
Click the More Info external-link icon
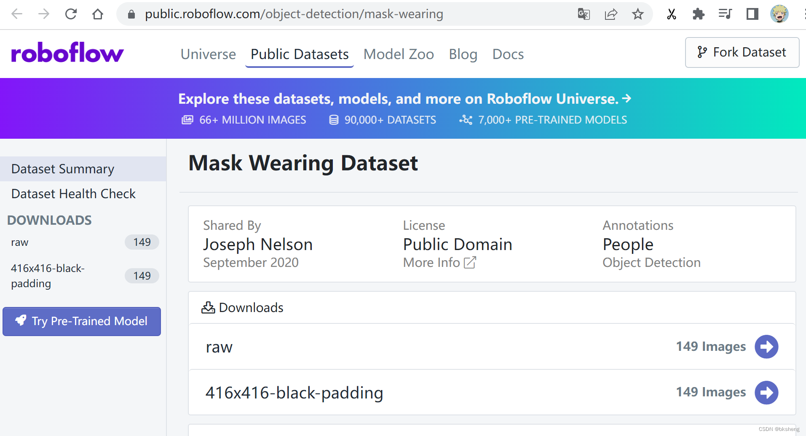click(x=470, y=263)
